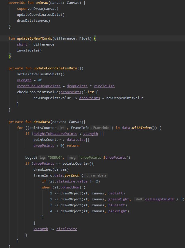This screenshot has height=248, width=185.
Task: Click $dropPoints inside the string template
Action: pyautogui.click(x=115, y=157)
